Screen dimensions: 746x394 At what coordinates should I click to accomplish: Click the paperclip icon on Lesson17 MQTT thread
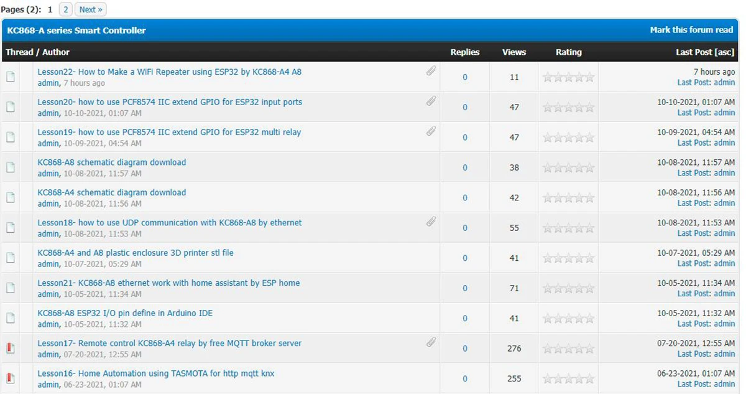tap(431, 342)
